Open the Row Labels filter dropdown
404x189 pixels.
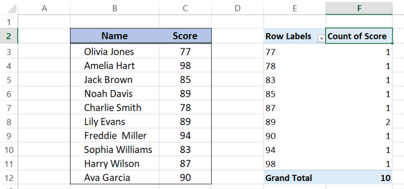click(x=321, y=38)
